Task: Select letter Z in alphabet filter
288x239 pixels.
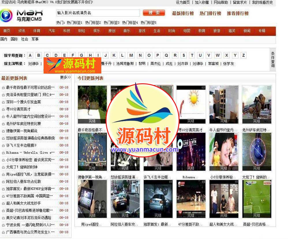Action: click(244, 55)
